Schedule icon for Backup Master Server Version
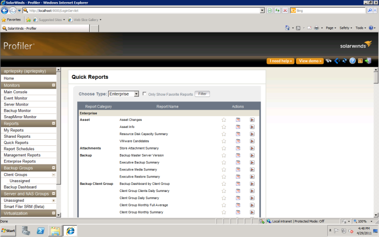Image resolution: width=379 pixels, height=237 pixels. click(x=238, y=155)
